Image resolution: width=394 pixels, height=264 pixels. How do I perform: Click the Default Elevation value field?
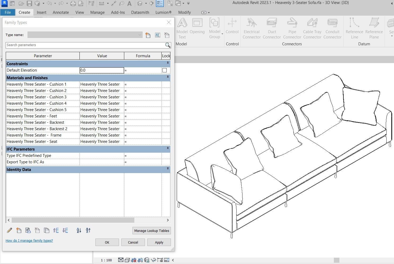point(102,70)
